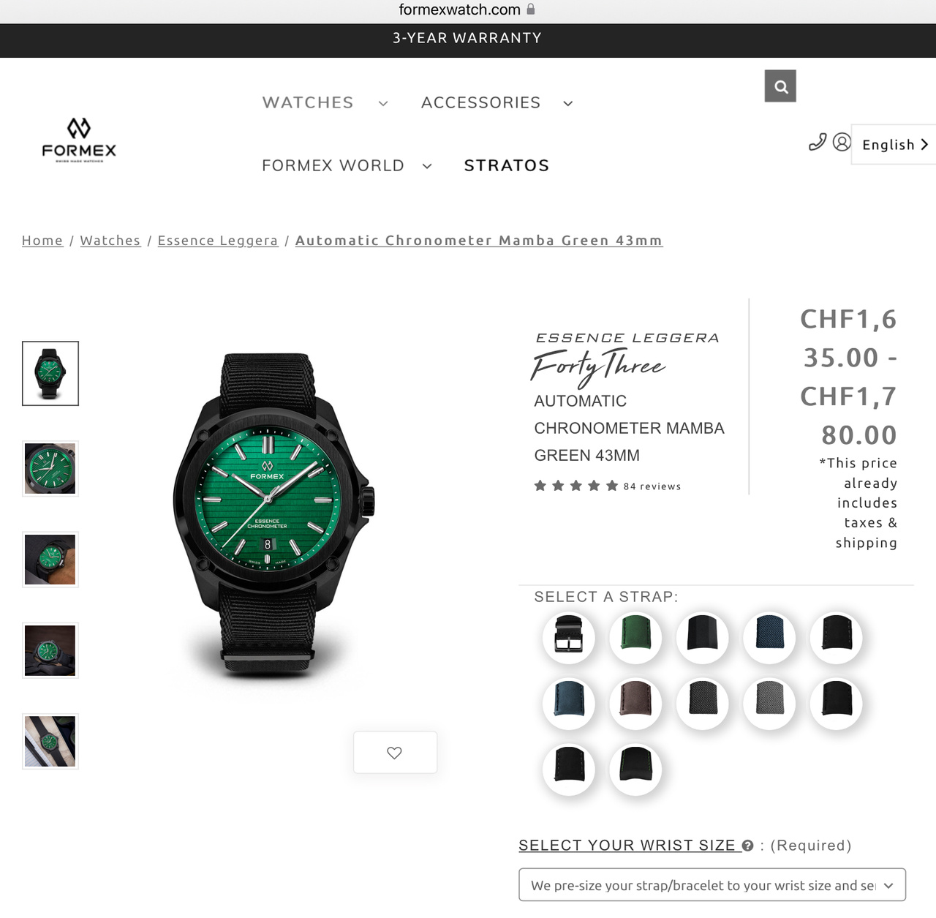Click the Formex logo
Image resolution: width=936 pixels, height=918 pixels.
79,140
